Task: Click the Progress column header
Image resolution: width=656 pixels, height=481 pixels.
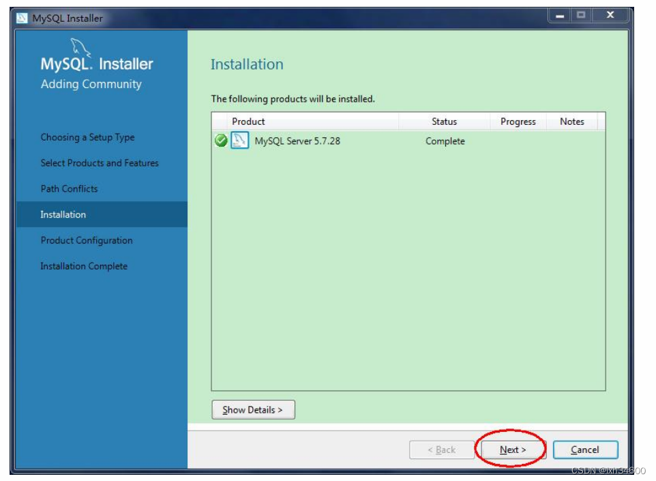Action: (x=518, y=121)
